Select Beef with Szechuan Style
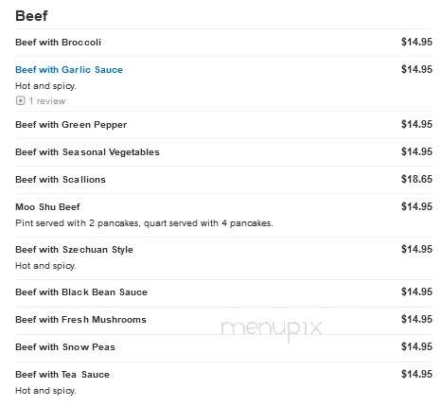 pos(74,250)
